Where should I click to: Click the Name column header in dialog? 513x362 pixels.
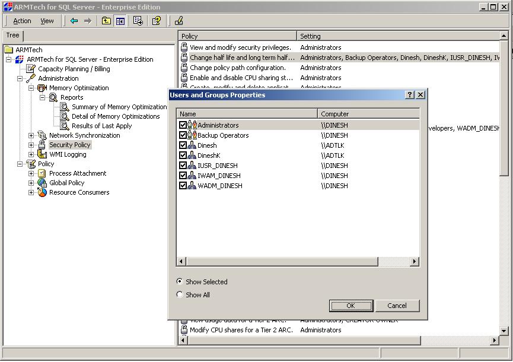point(247,114)
